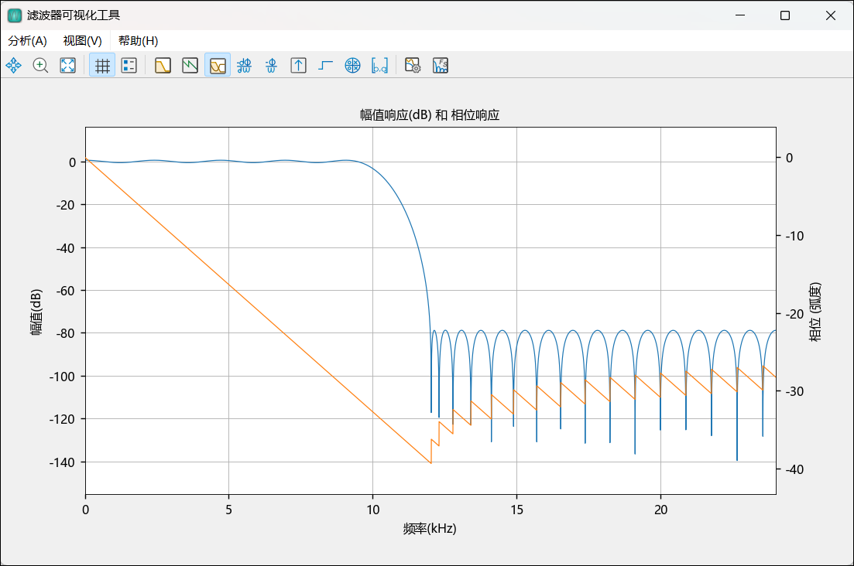The width and height of the screenshot is (854, 566).
Task: Click the fit-to-view reset zoom icon
Action: tap(67, 66)
